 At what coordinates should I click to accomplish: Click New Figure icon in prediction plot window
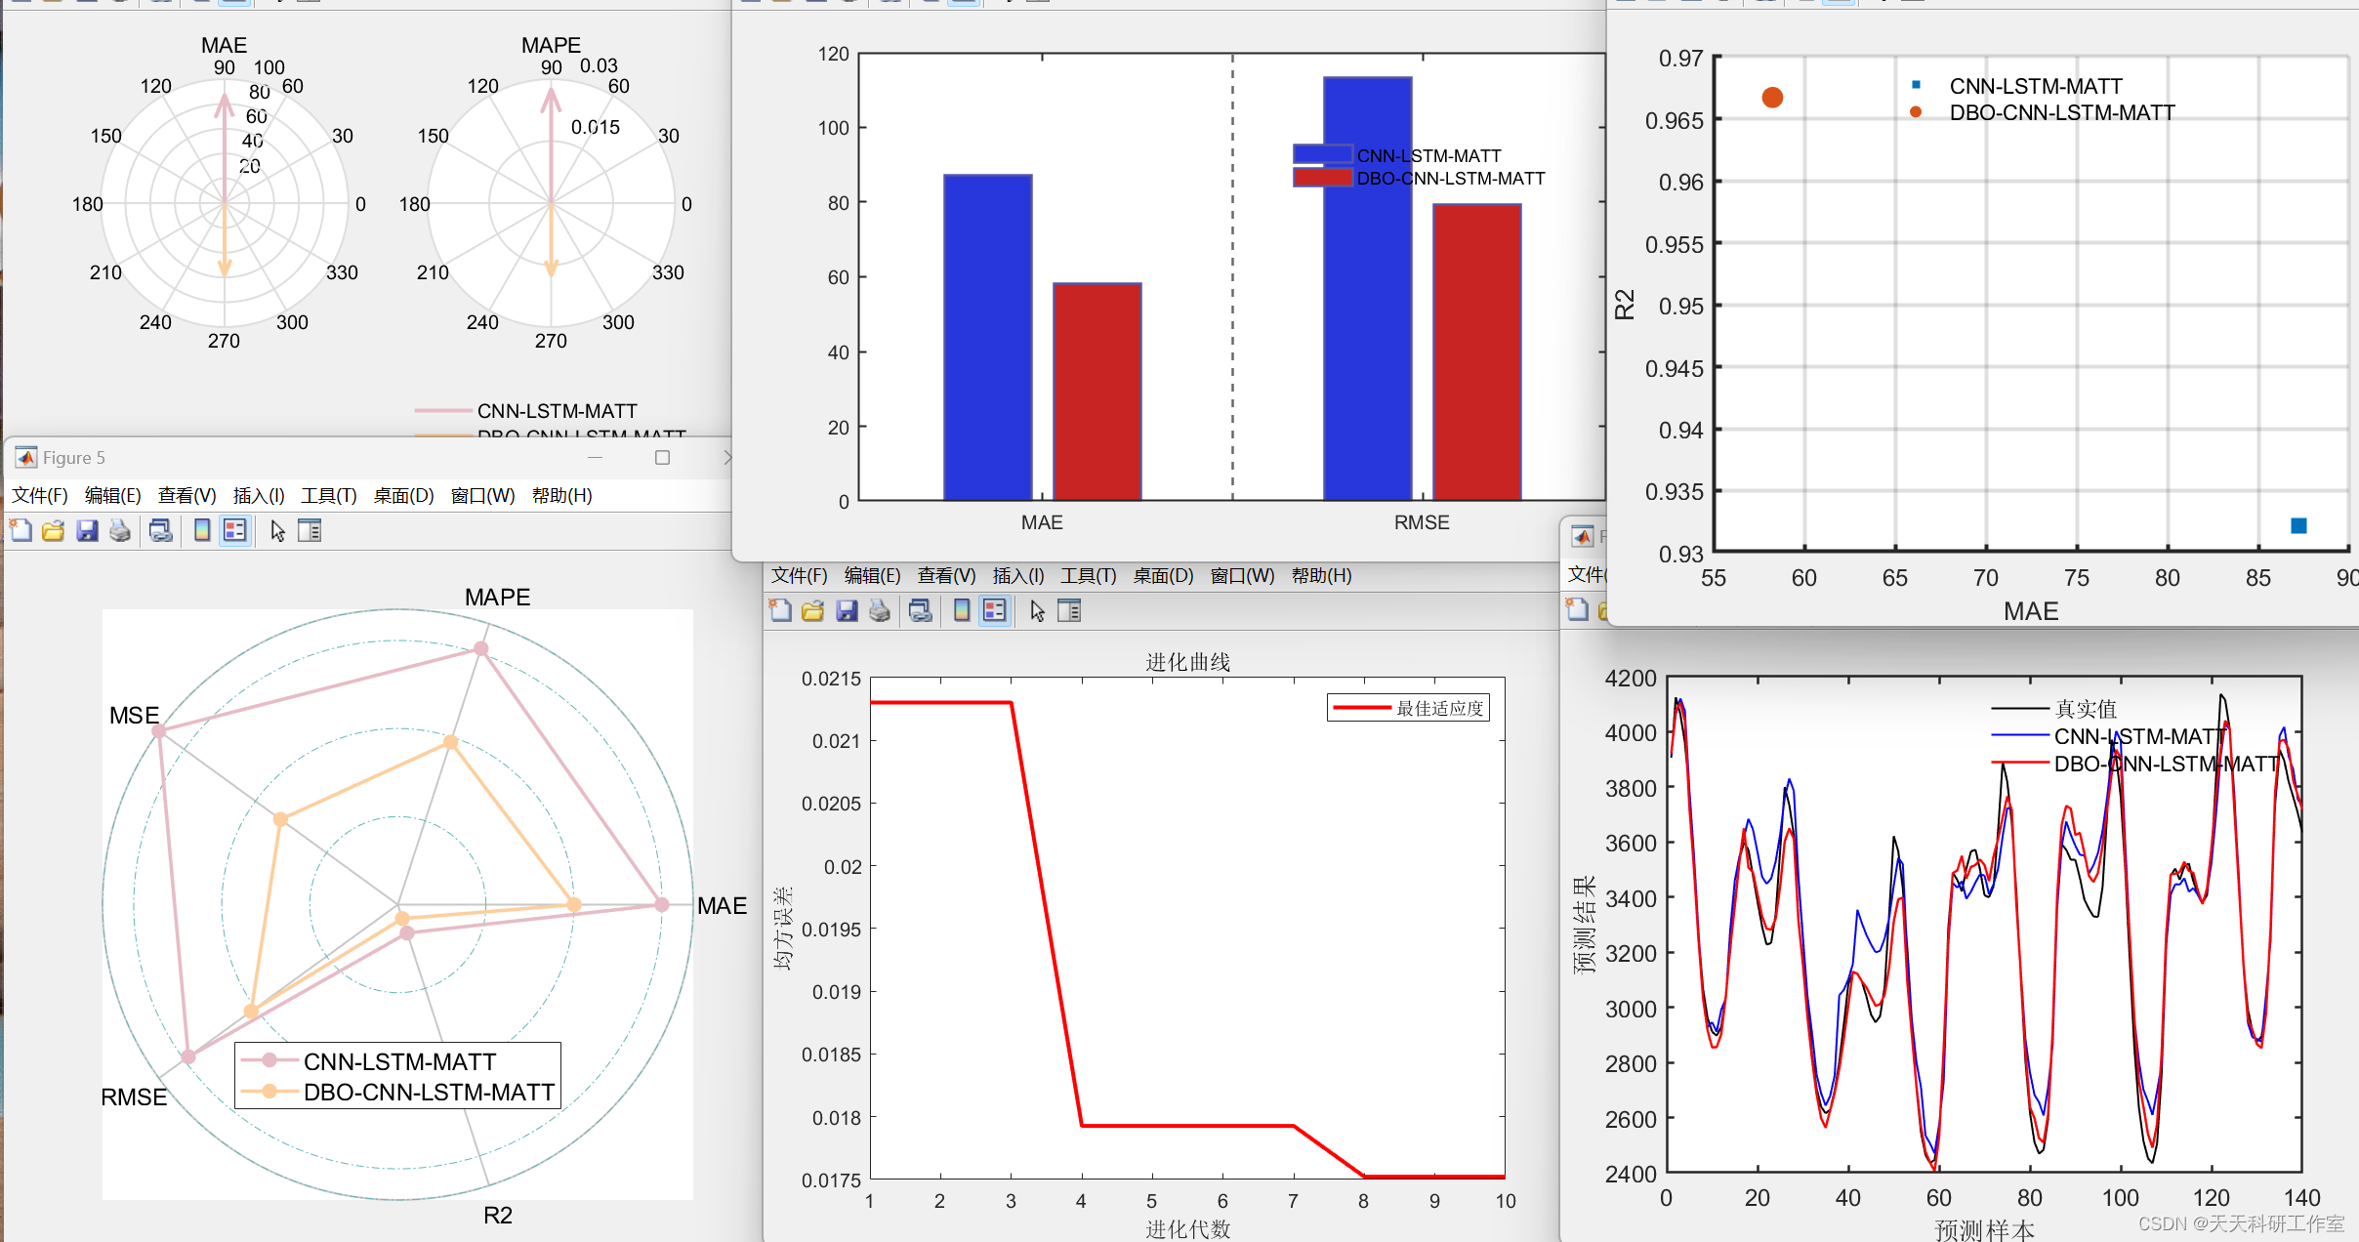point(1577,609)
